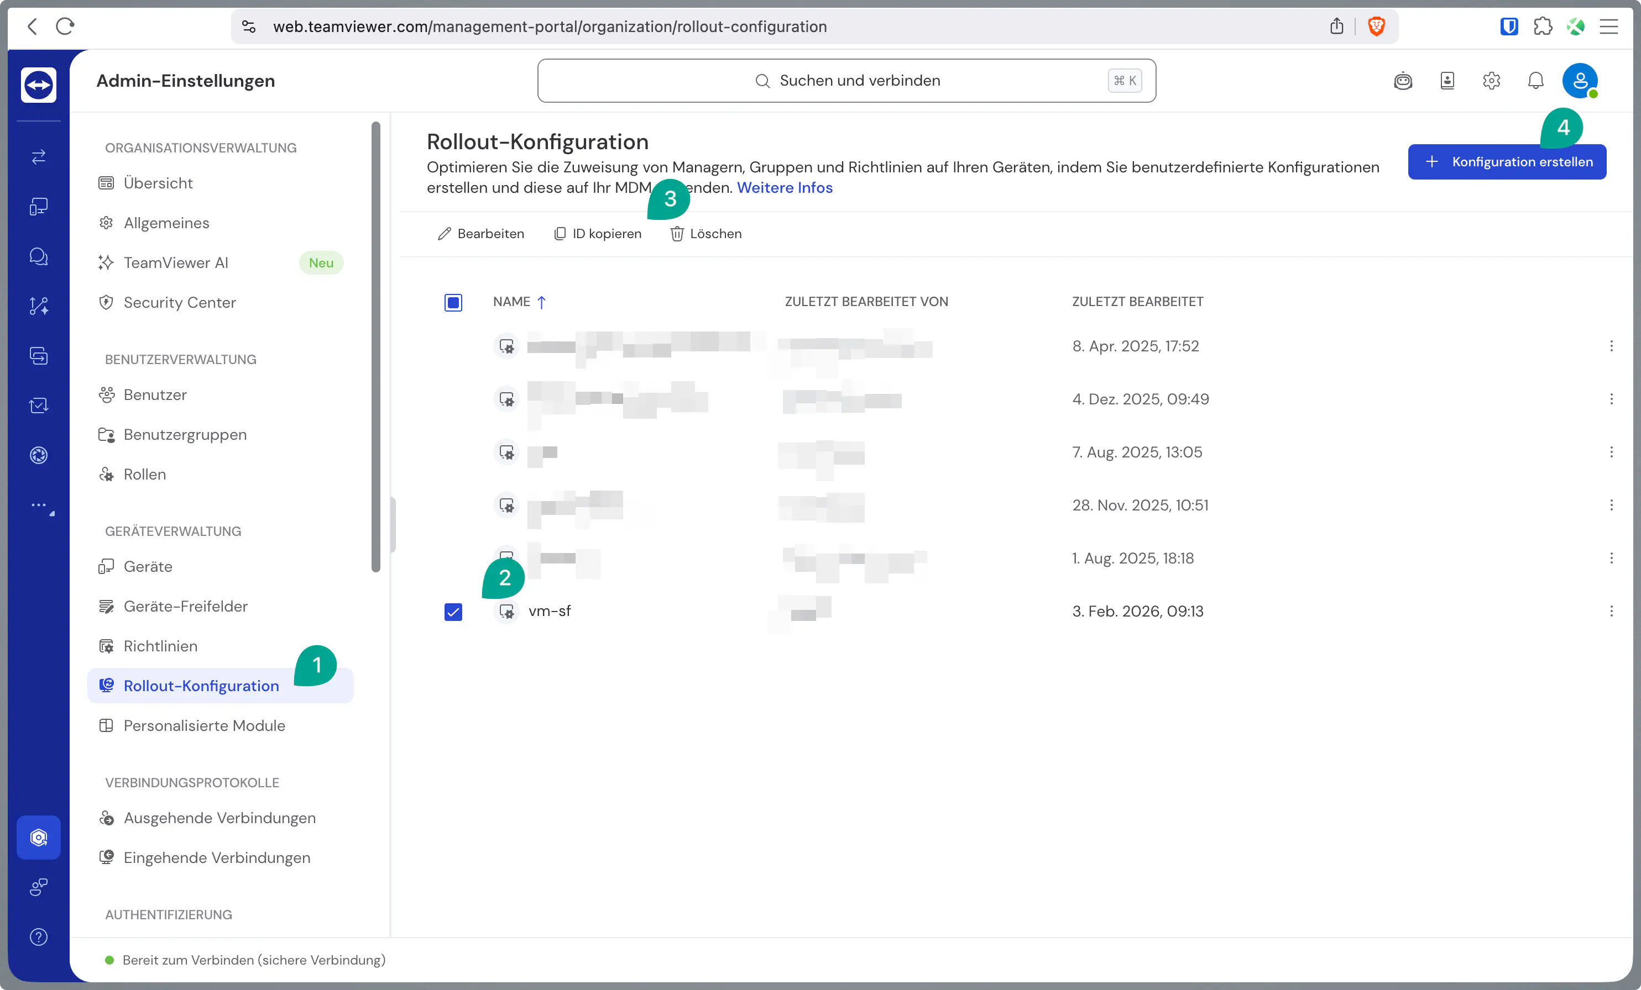
Task: Open the row menu for the 8. Apr. 2025 entry
Action: point(1611,346)
